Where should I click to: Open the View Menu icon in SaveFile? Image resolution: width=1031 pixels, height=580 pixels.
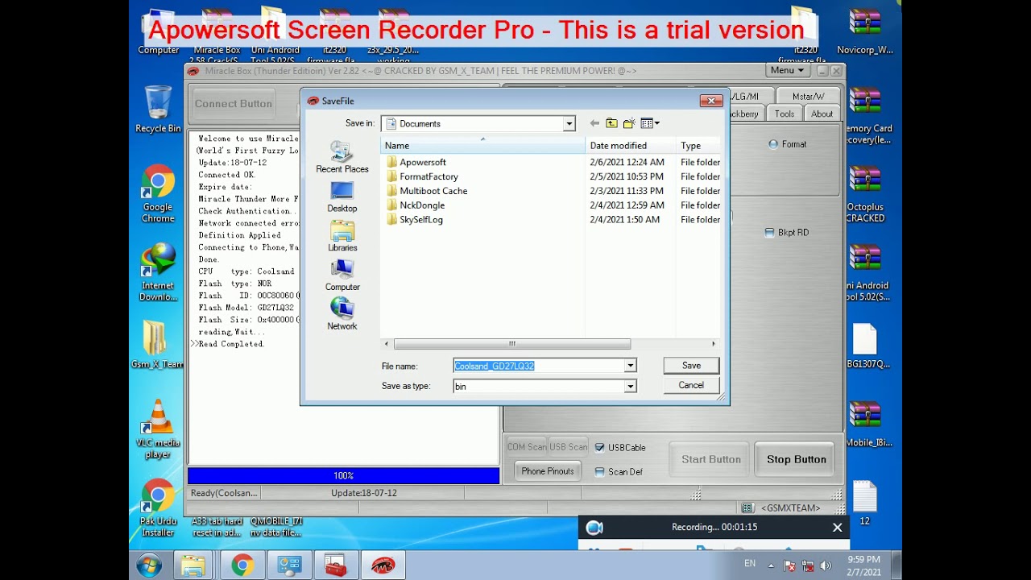click(x=650, y=123)
